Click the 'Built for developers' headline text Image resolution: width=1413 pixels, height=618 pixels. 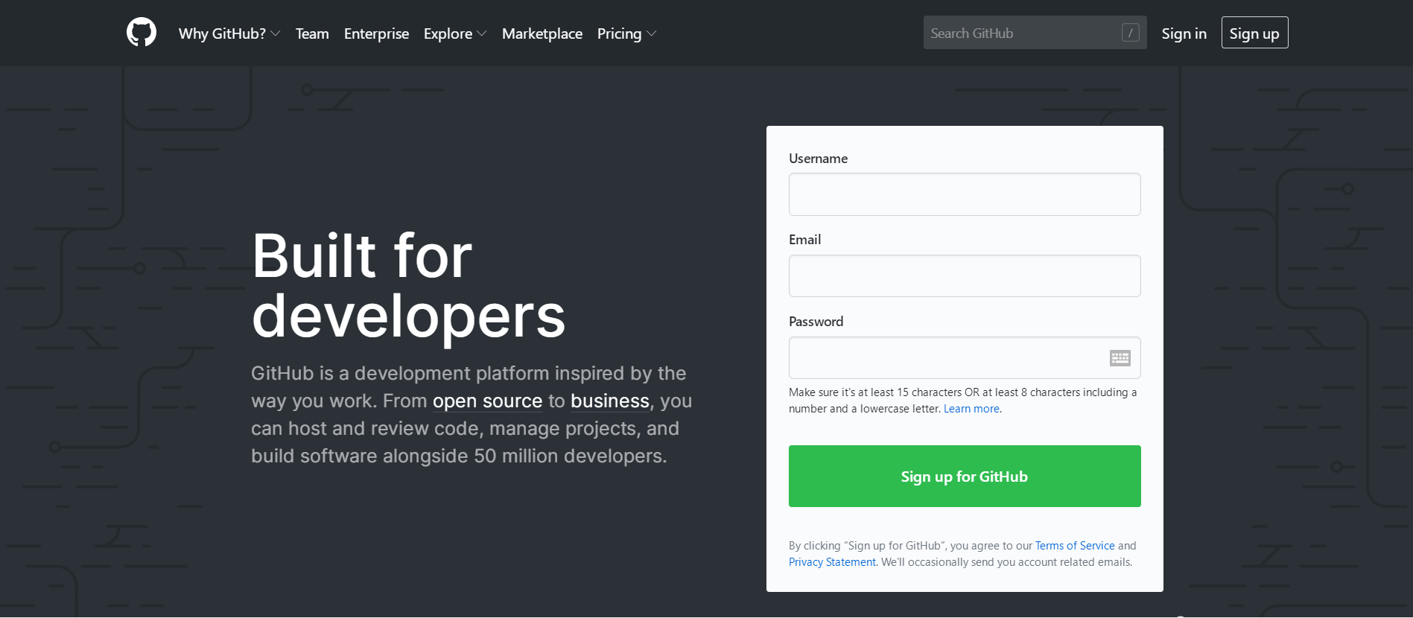click(x=408, y=286)
